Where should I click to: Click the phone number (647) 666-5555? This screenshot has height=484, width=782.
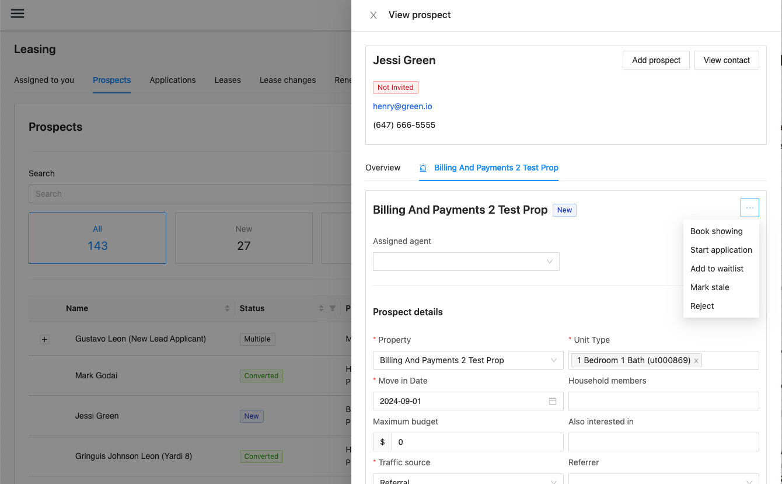[x=404, y=125]
